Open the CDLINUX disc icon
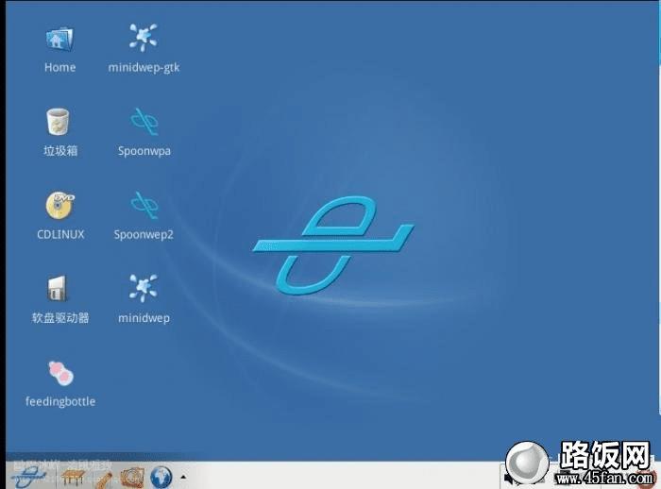The image size is (661, 489). pos(59,205)
